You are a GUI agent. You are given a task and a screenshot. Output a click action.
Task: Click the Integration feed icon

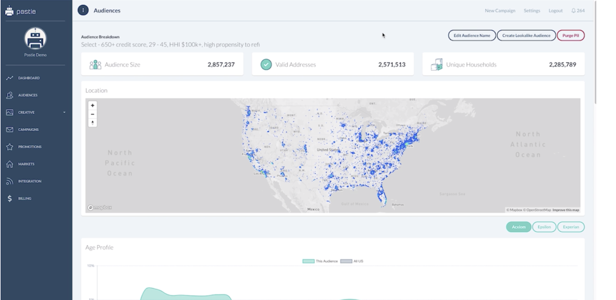(10, 181)
